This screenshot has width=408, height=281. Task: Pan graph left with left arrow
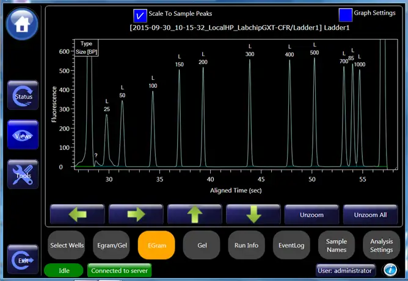click(78, 215)
